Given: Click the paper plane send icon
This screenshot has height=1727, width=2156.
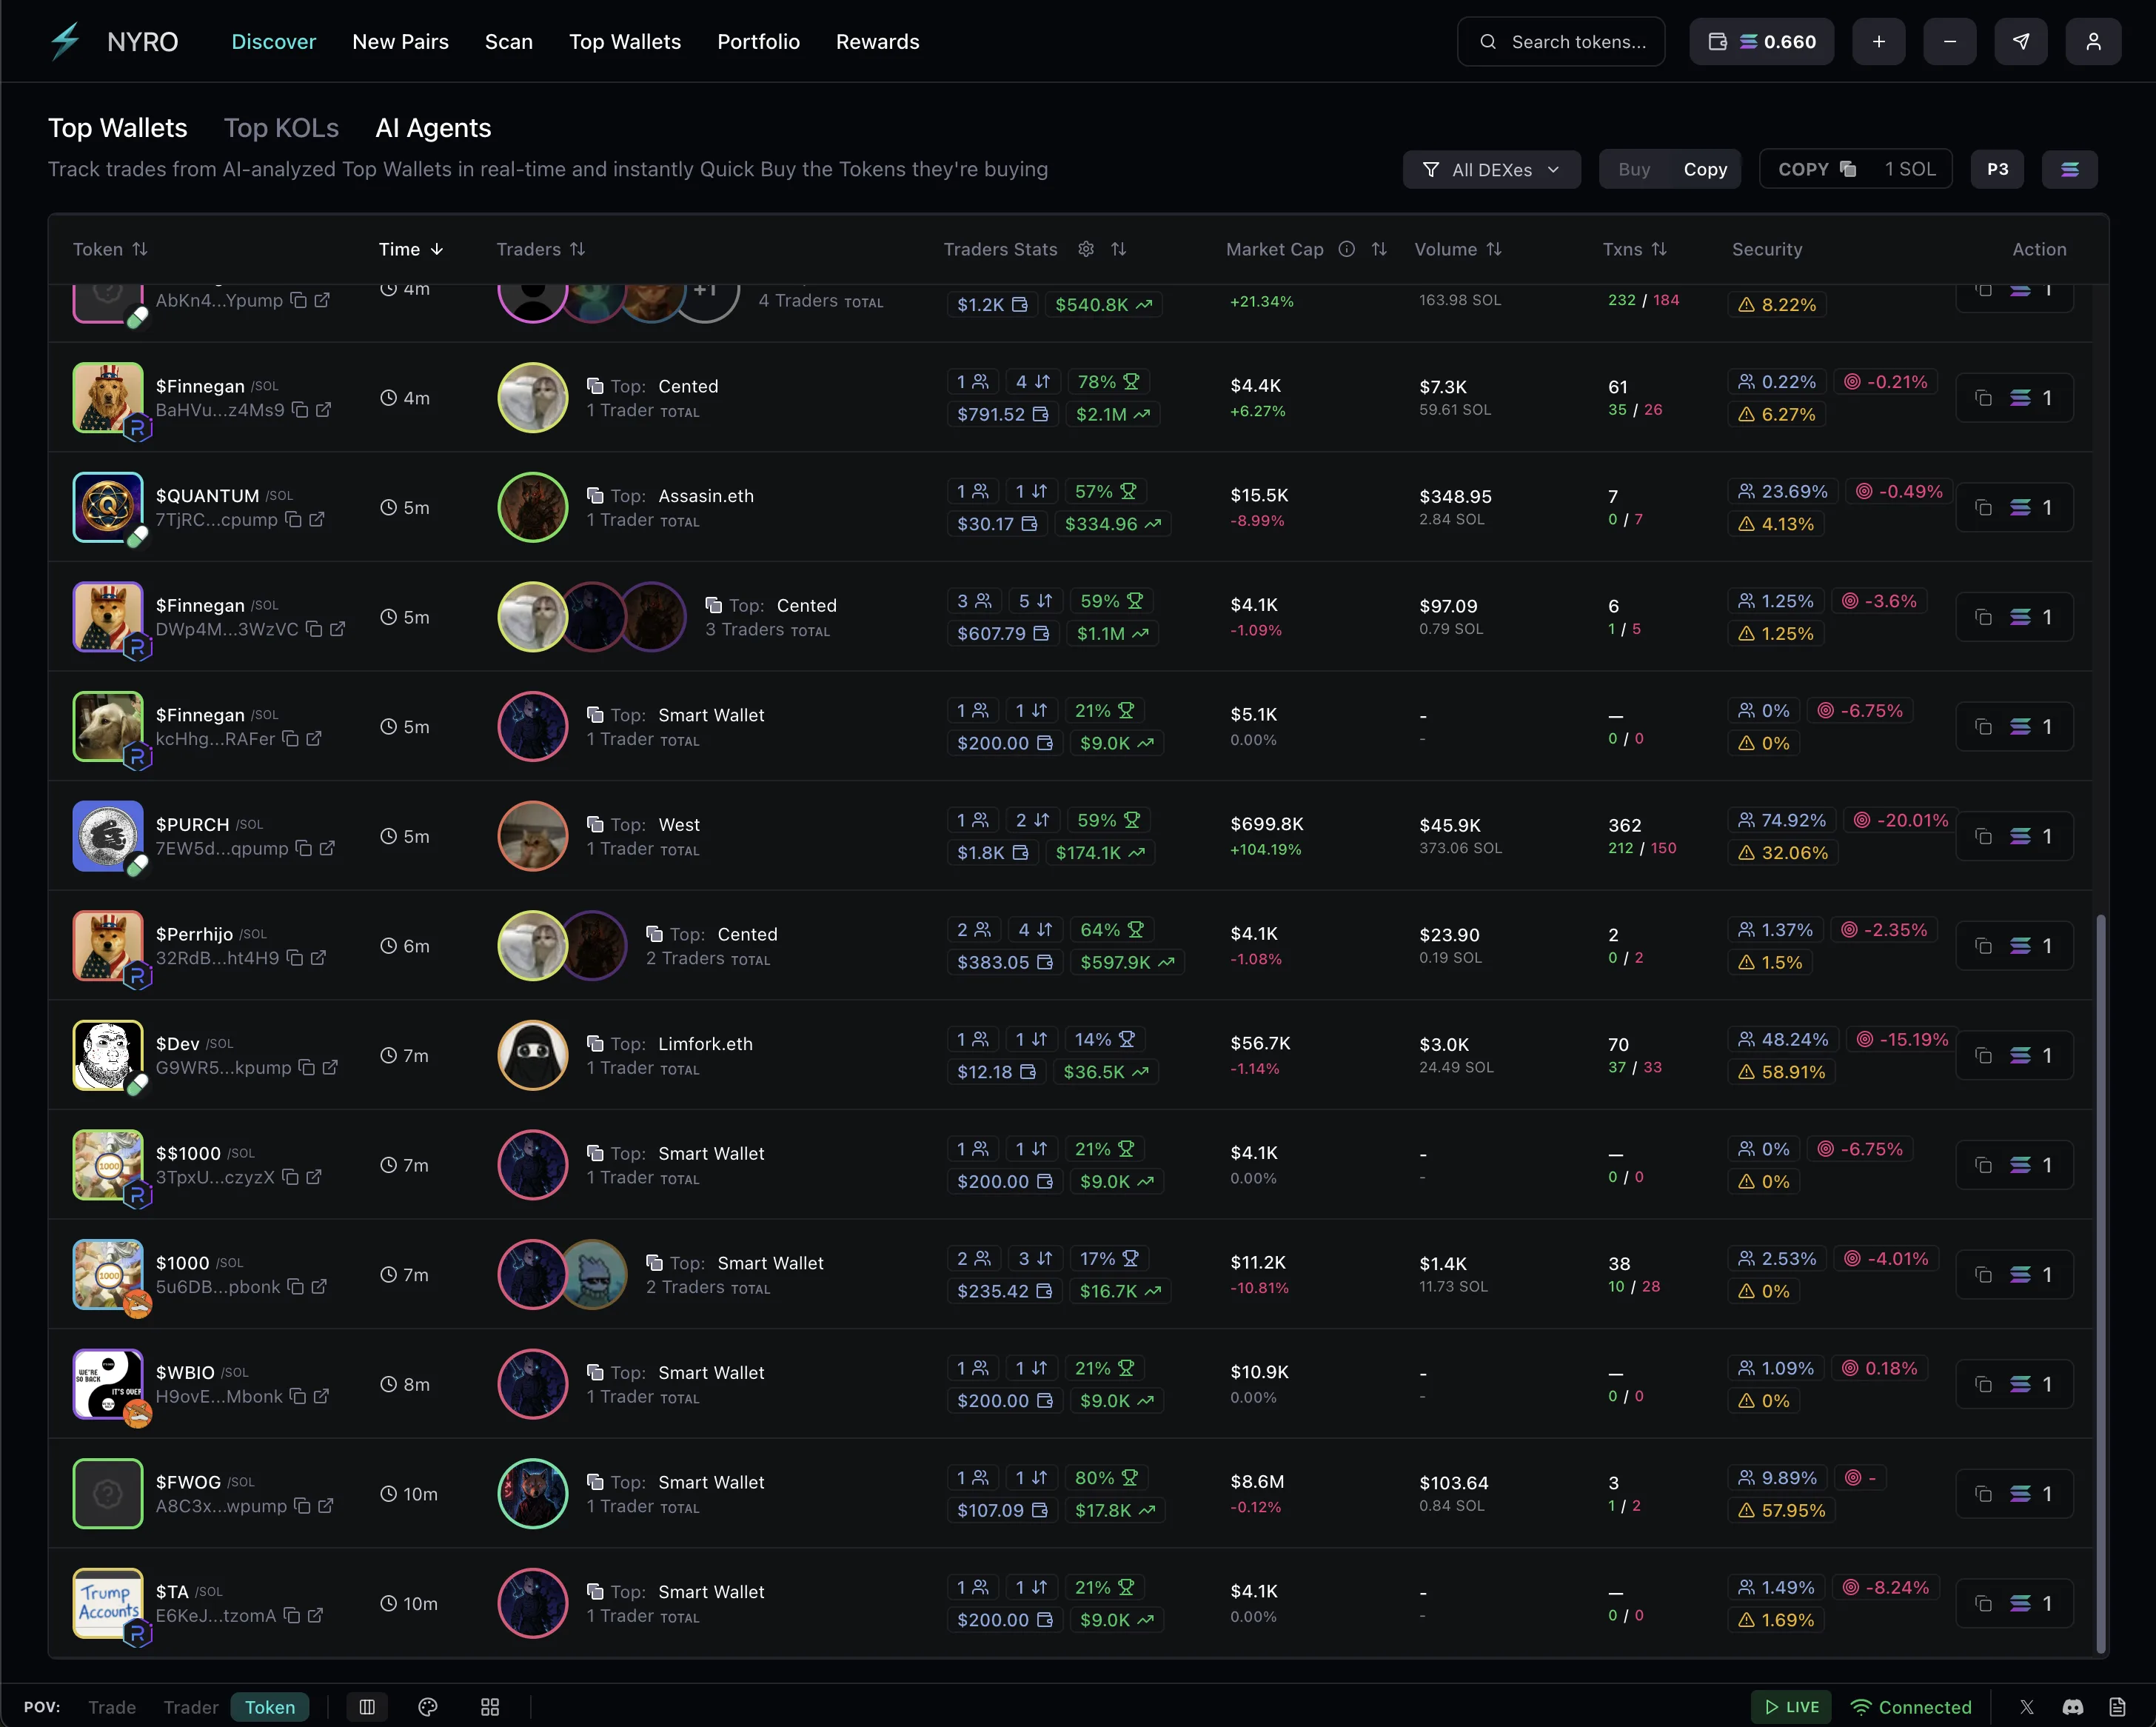Looking at the screenshot, I should click(2020, 41).
